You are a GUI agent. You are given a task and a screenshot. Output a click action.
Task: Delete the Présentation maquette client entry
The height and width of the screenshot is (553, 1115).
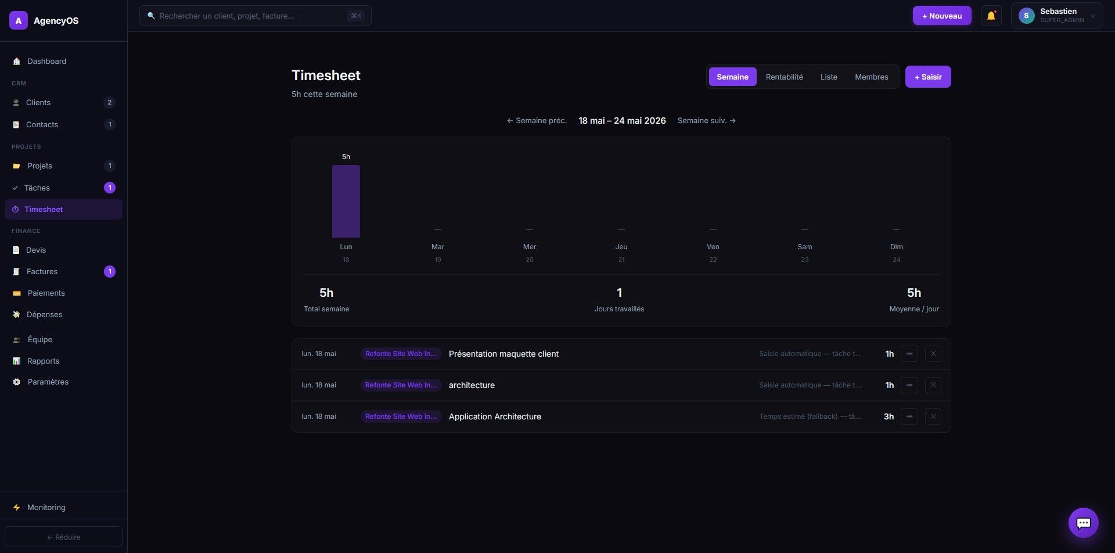tap(933, 354)
